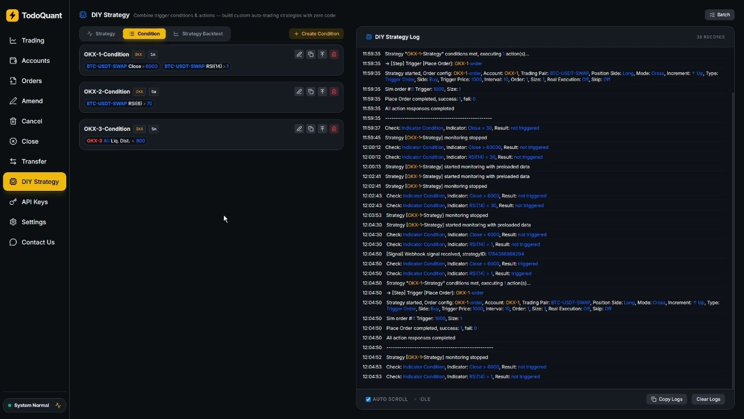Viewport: 744px width, 419px height.
Task: Switch to the Strategy tab
Action: 101,34
